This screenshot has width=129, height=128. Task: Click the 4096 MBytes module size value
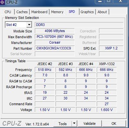[x=55, y=31]
